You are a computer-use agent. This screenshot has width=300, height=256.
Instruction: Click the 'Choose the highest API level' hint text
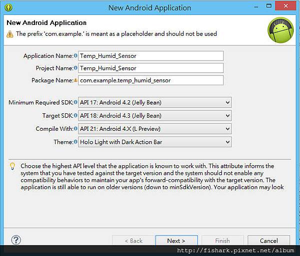pyautogui.click(x=152, y=176)
